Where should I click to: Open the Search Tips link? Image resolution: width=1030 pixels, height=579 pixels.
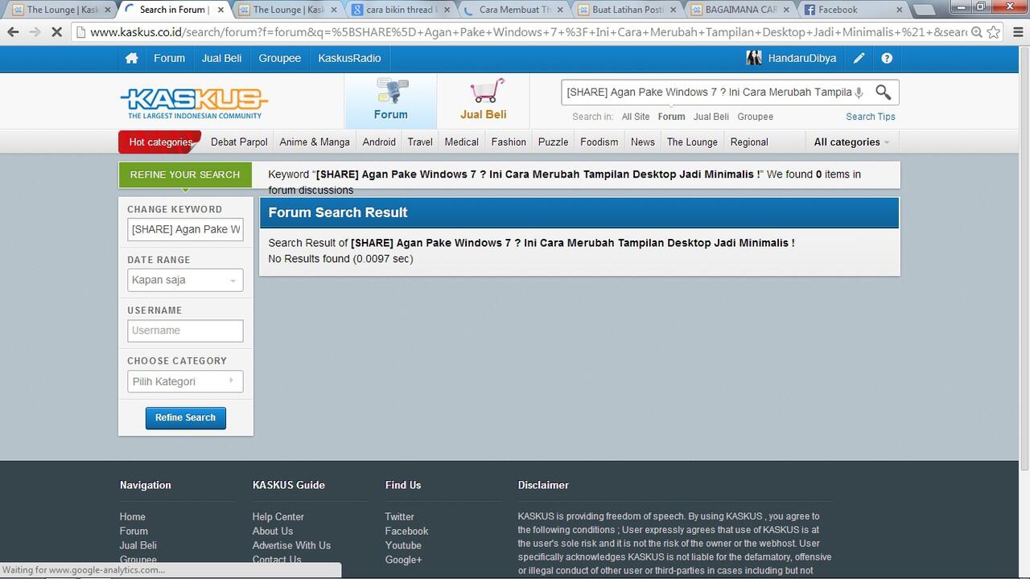click(x=871, y=117)
